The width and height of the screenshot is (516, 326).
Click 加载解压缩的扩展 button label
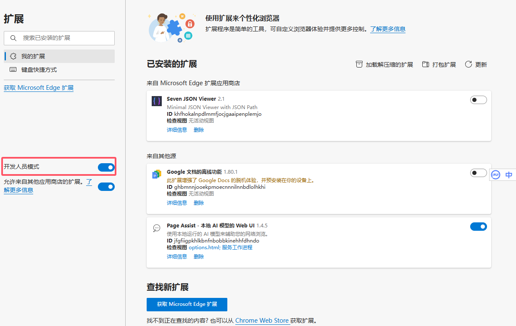pyautogui.click(x=389, y=65)
